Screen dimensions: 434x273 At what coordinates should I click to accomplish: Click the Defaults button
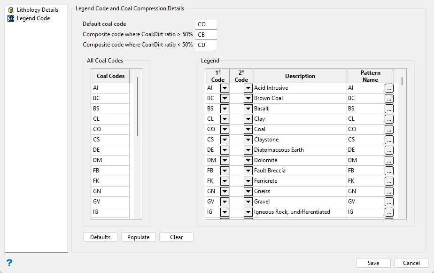pos(101,237)
